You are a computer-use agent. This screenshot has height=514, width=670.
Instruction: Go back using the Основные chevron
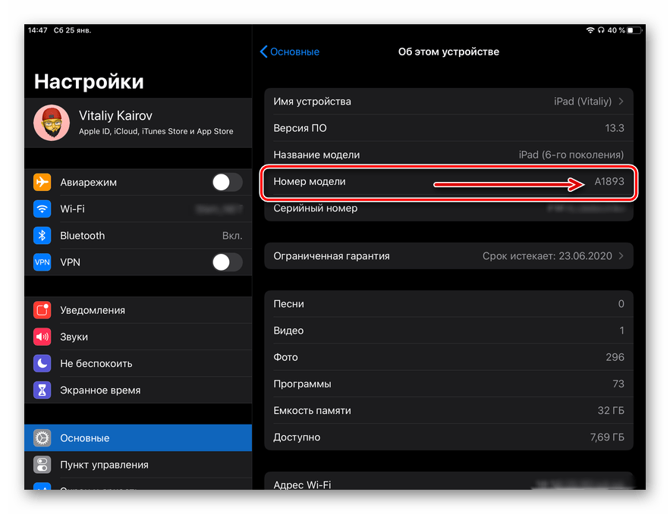tap(264, 52)
